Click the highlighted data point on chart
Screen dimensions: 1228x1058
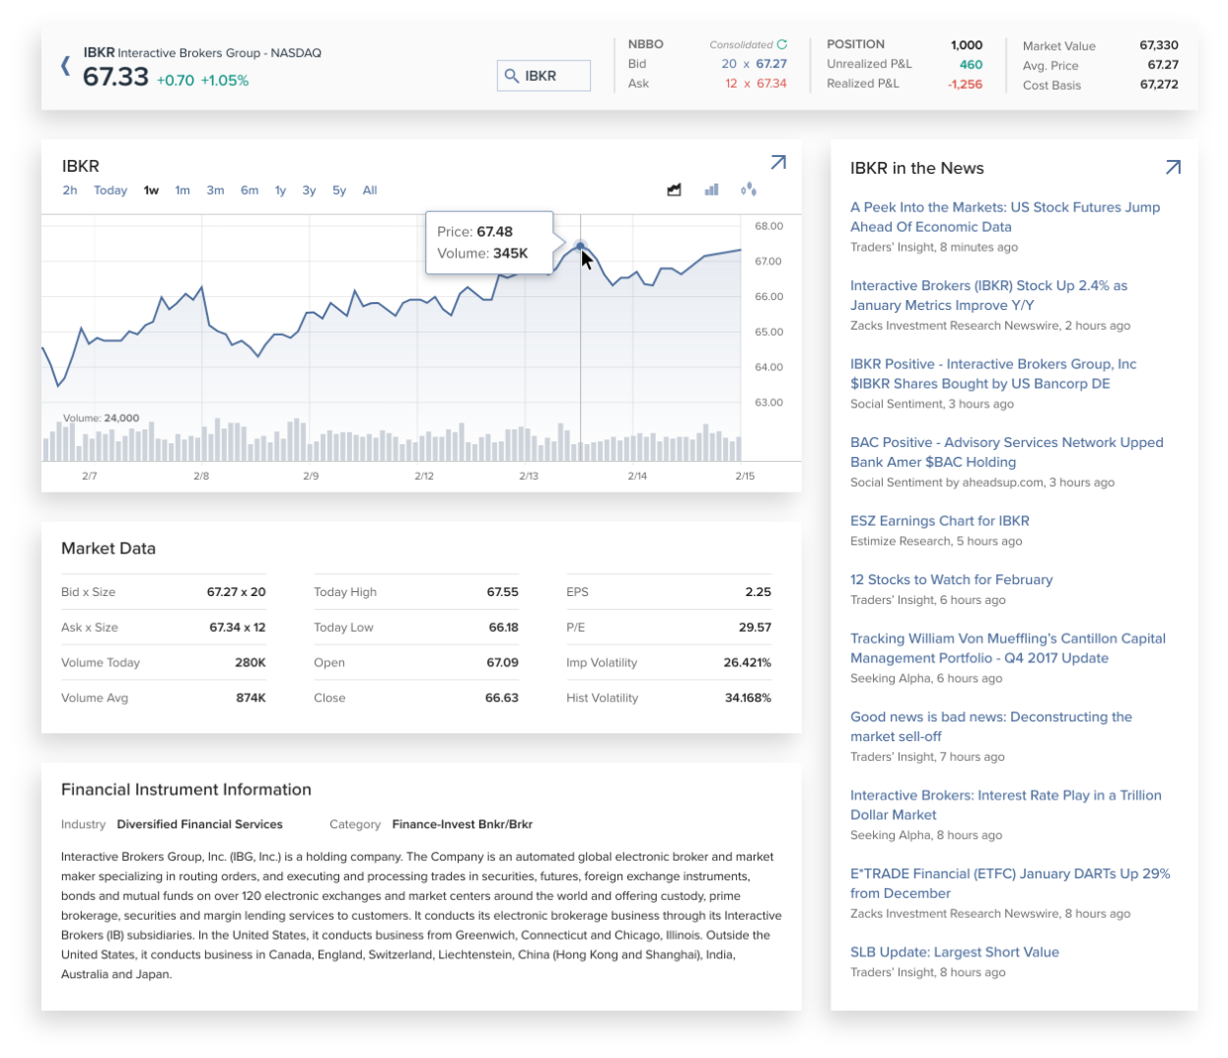point(580,246)
